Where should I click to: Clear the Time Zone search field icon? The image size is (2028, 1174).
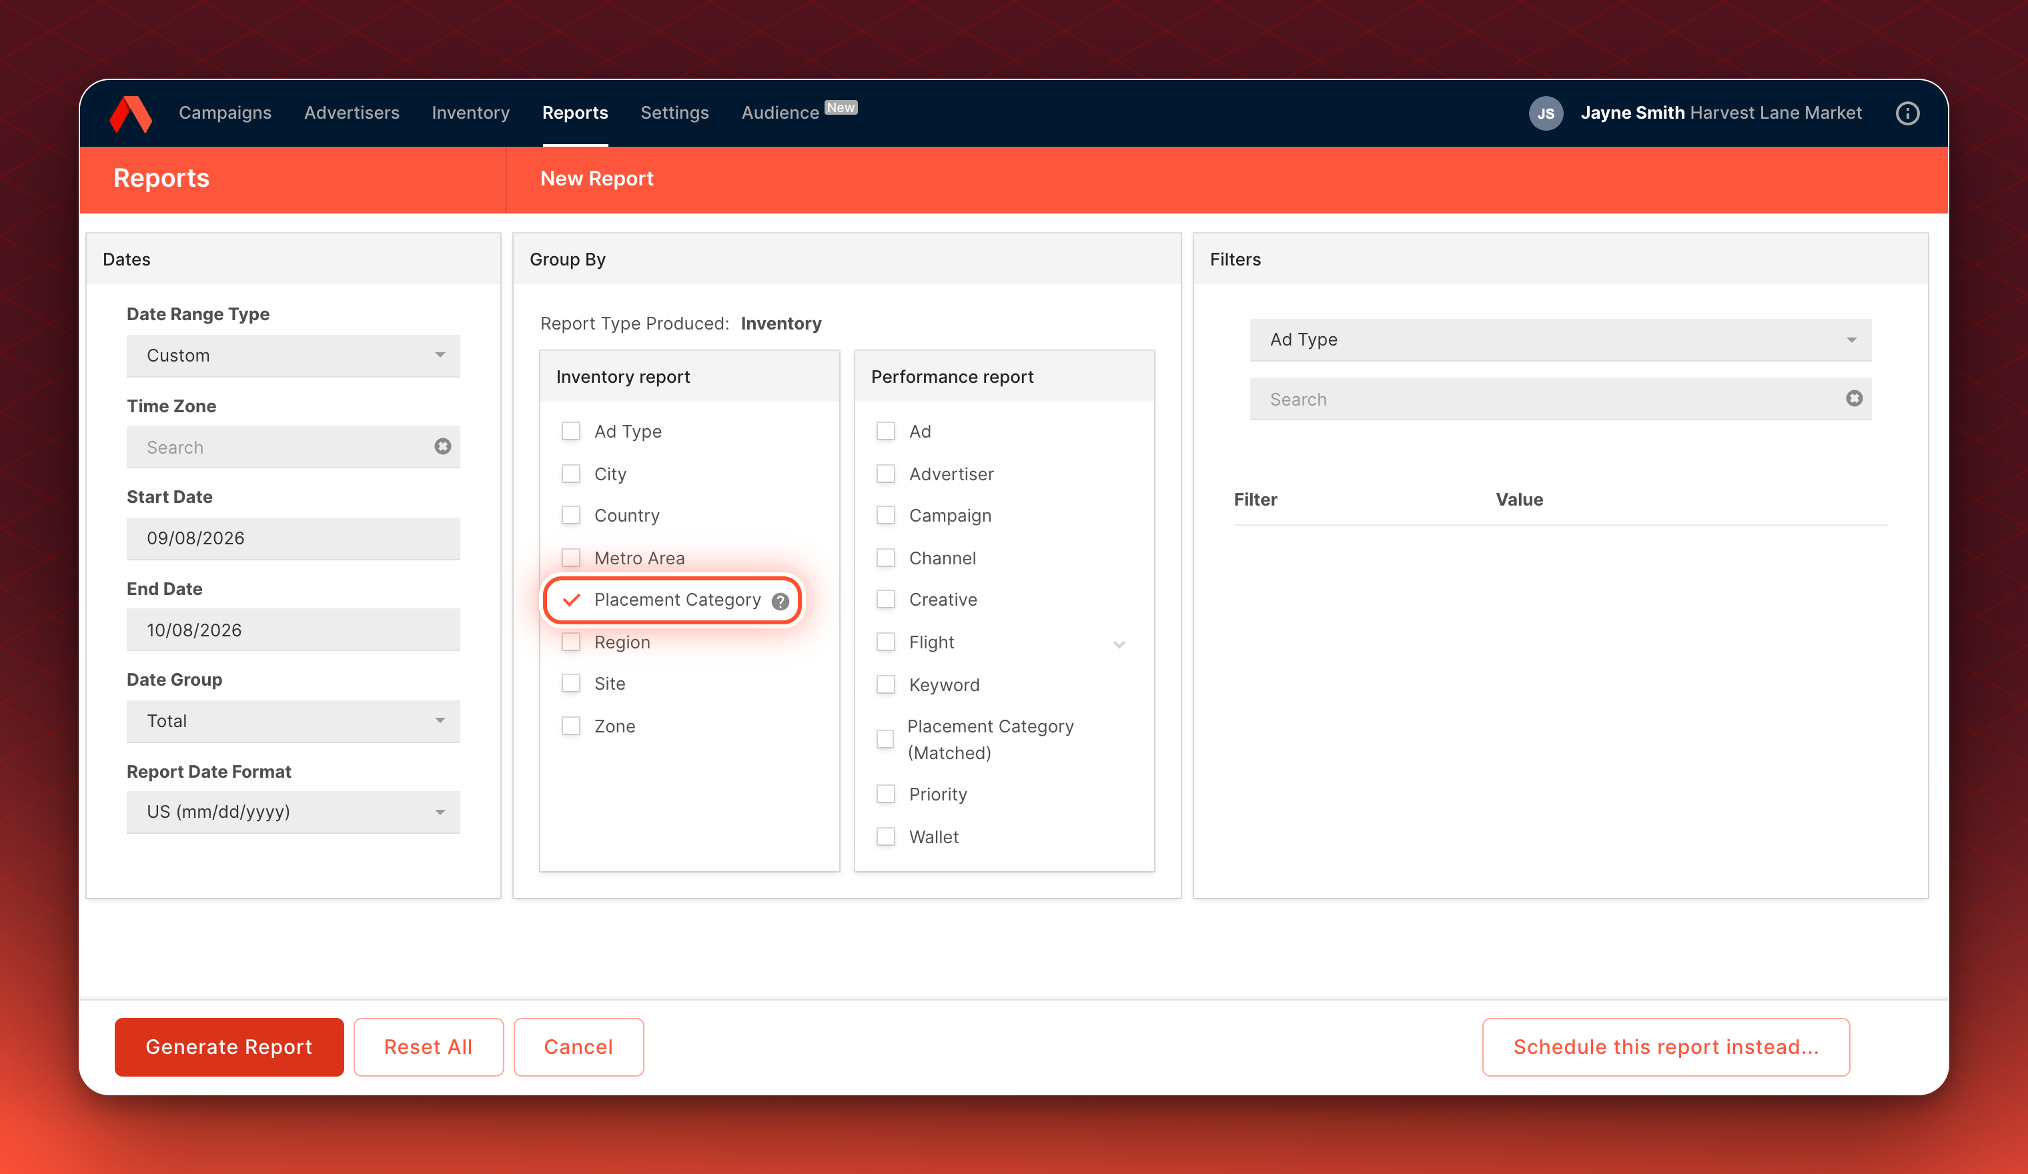[442, 446]
